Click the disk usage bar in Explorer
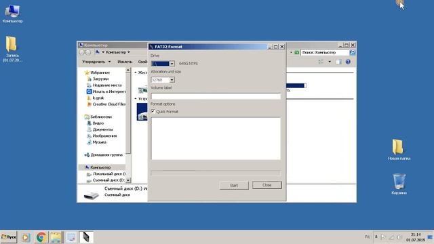This screenshot has height=244, width=434. pyautogui.click(x=296, y=86)
